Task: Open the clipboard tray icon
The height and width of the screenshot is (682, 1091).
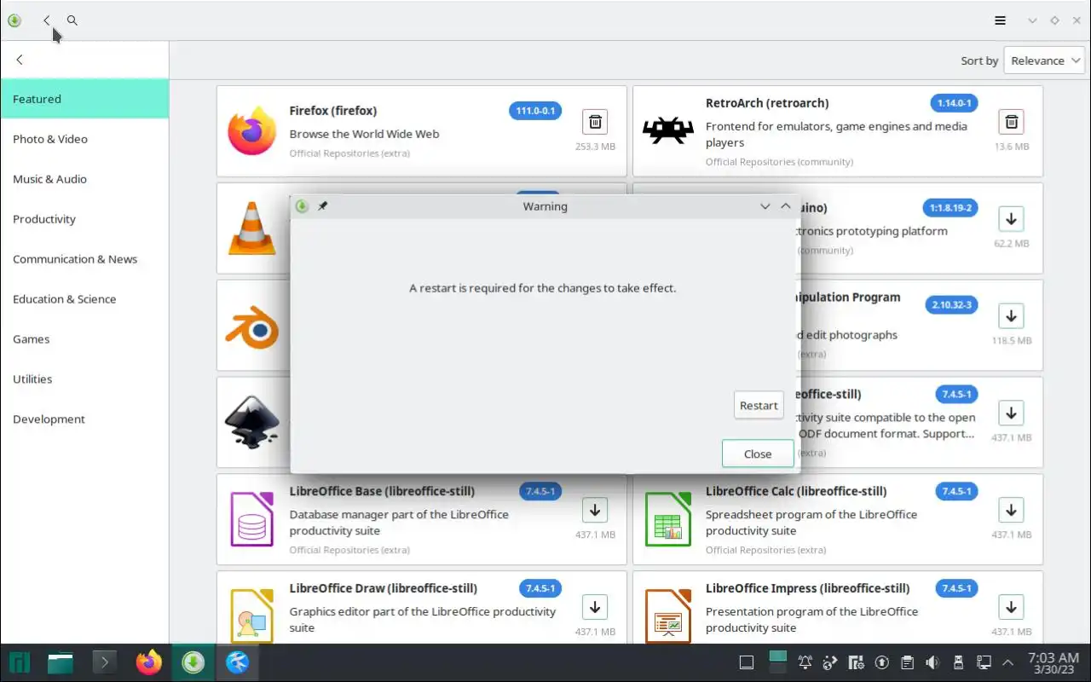Action: click(907, 662)
